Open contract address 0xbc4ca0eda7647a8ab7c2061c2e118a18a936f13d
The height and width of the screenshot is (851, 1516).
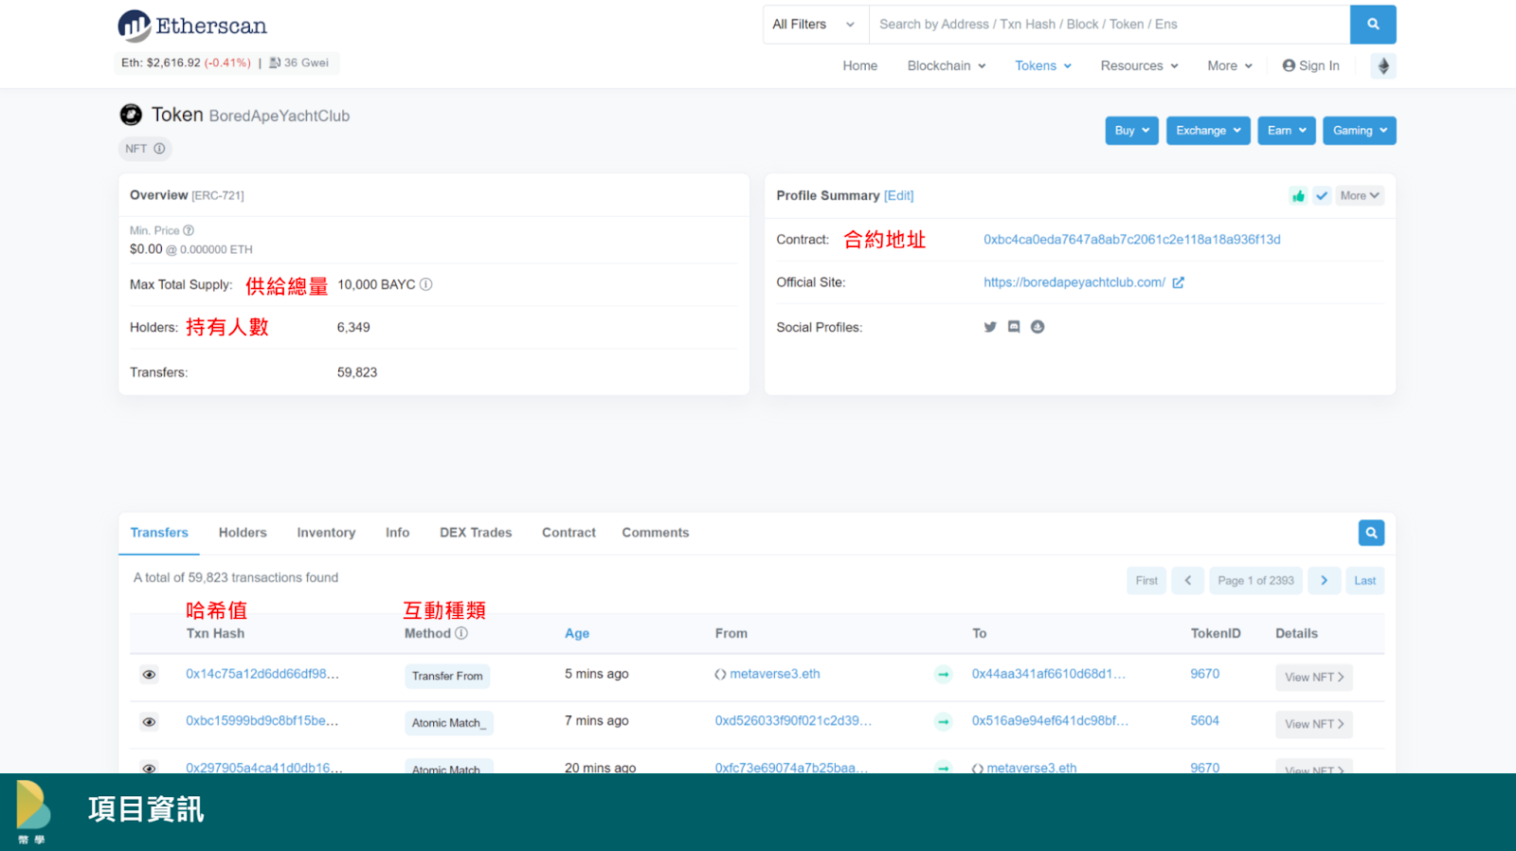click(1132, 240)
